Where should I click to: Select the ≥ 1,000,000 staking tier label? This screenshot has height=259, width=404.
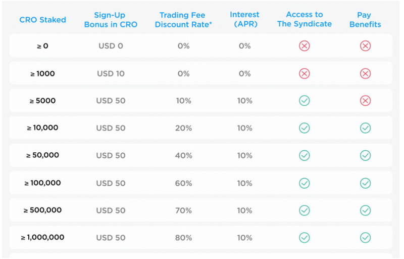[42, 238]
